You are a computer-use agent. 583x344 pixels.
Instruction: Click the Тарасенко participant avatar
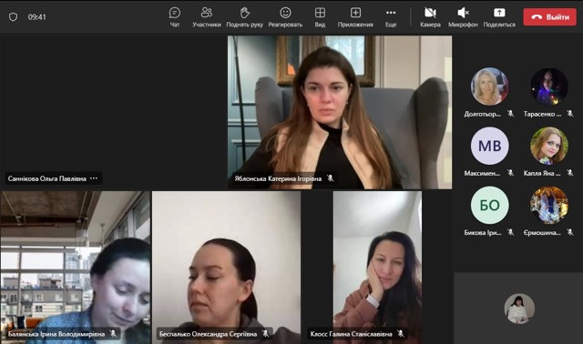(549, 86)
